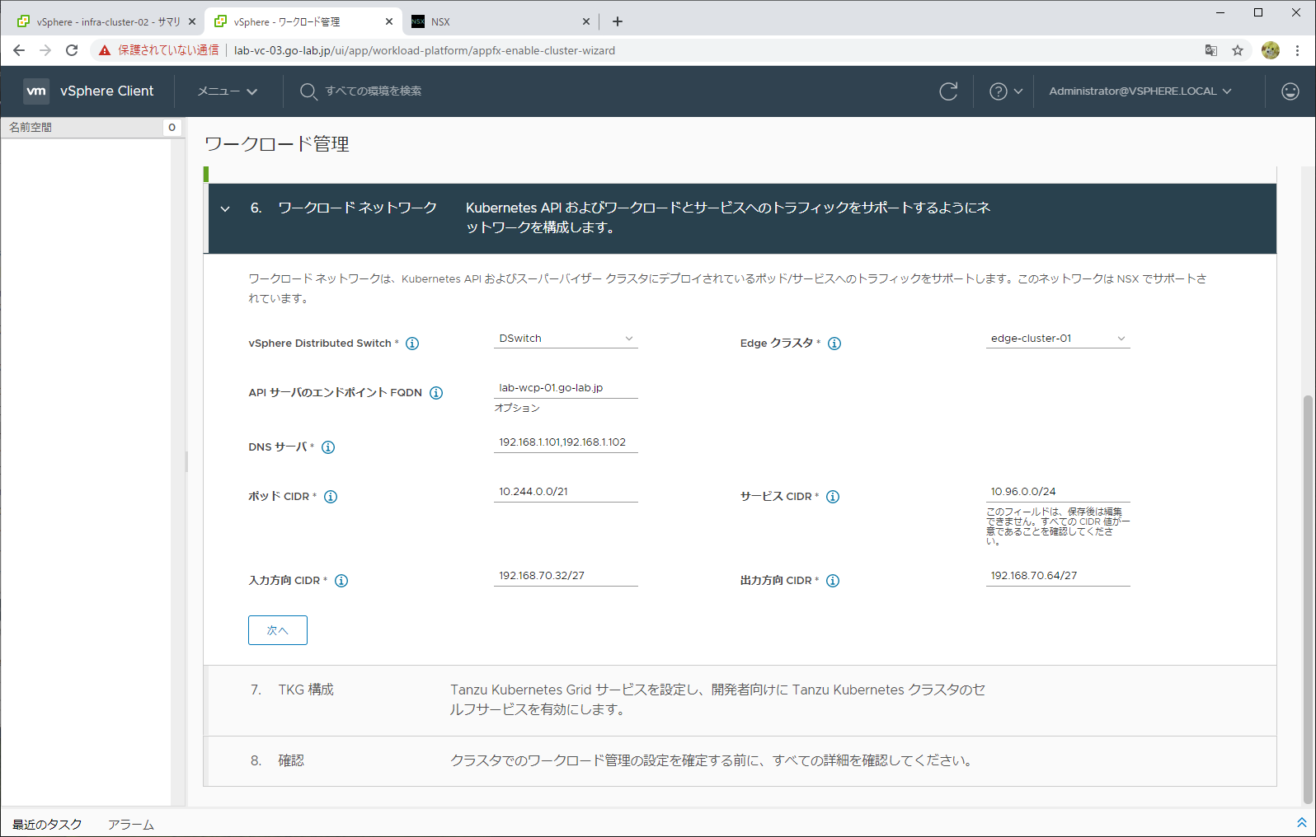
Task: Open the Edge クラスタ dropdown
Action: point(1058,339)
